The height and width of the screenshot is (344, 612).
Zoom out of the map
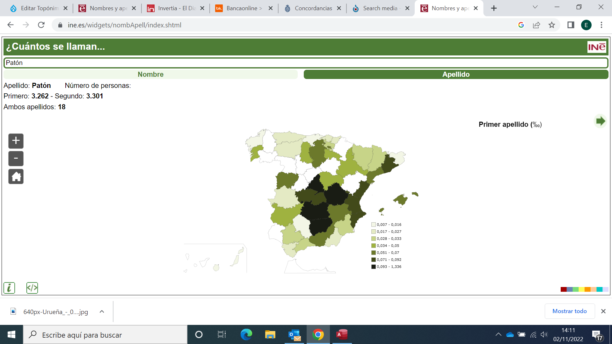16,159
